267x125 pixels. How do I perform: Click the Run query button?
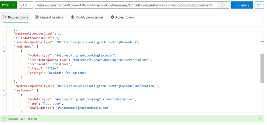tap(242, 5)
